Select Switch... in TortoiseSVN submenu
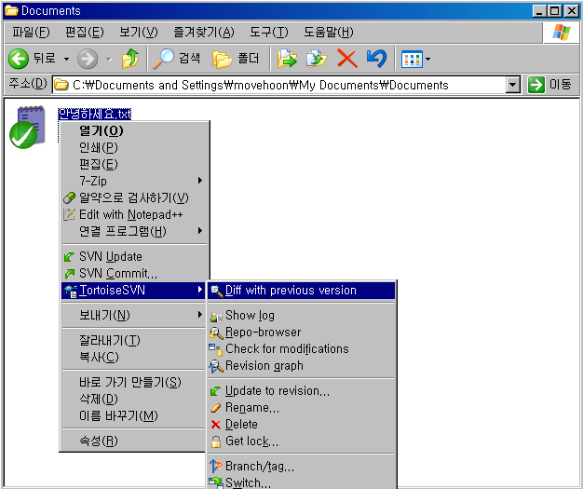 [x=302, y=482]
